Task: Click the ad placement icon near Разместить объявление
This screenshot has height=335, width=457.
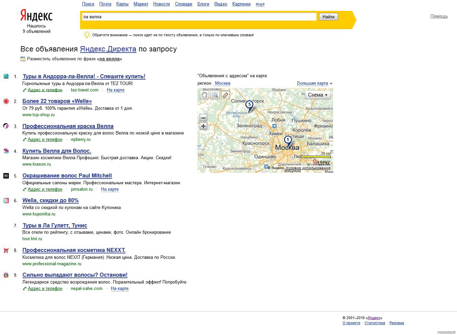Action: [x=23, y=59]
